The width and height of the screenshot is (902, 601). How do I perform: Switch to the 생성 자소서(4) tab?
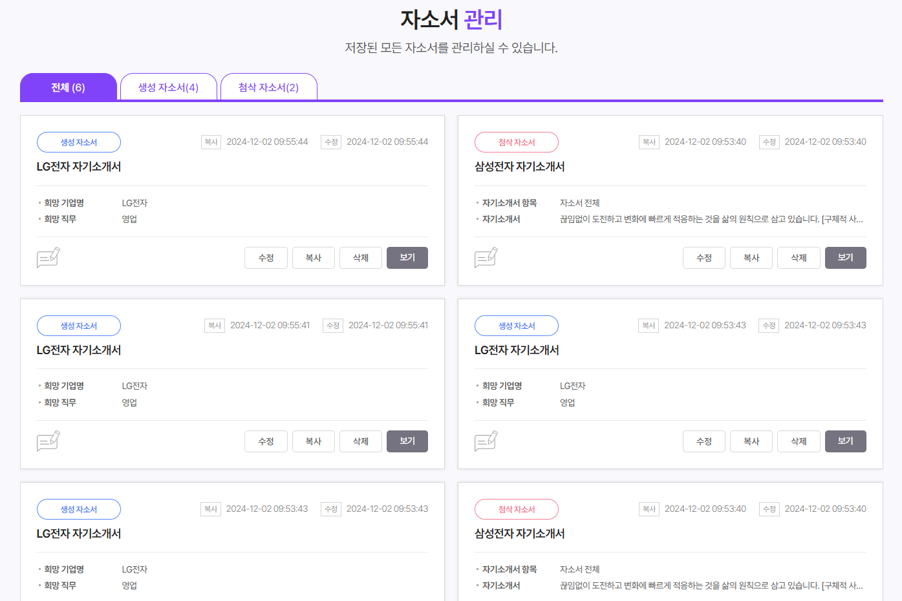coord(169,87)
